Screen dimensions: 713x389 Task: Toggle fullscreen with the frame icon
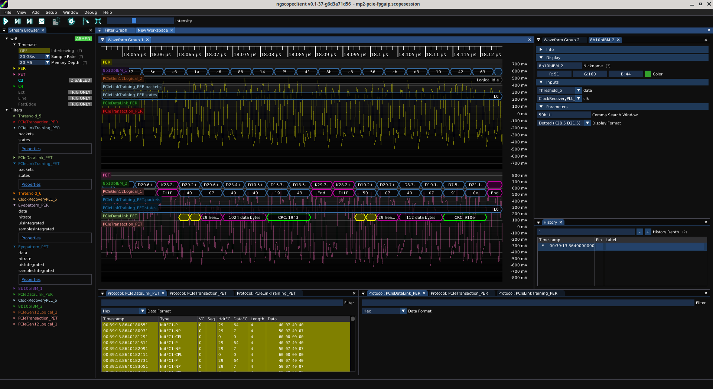tap(98, 21)
